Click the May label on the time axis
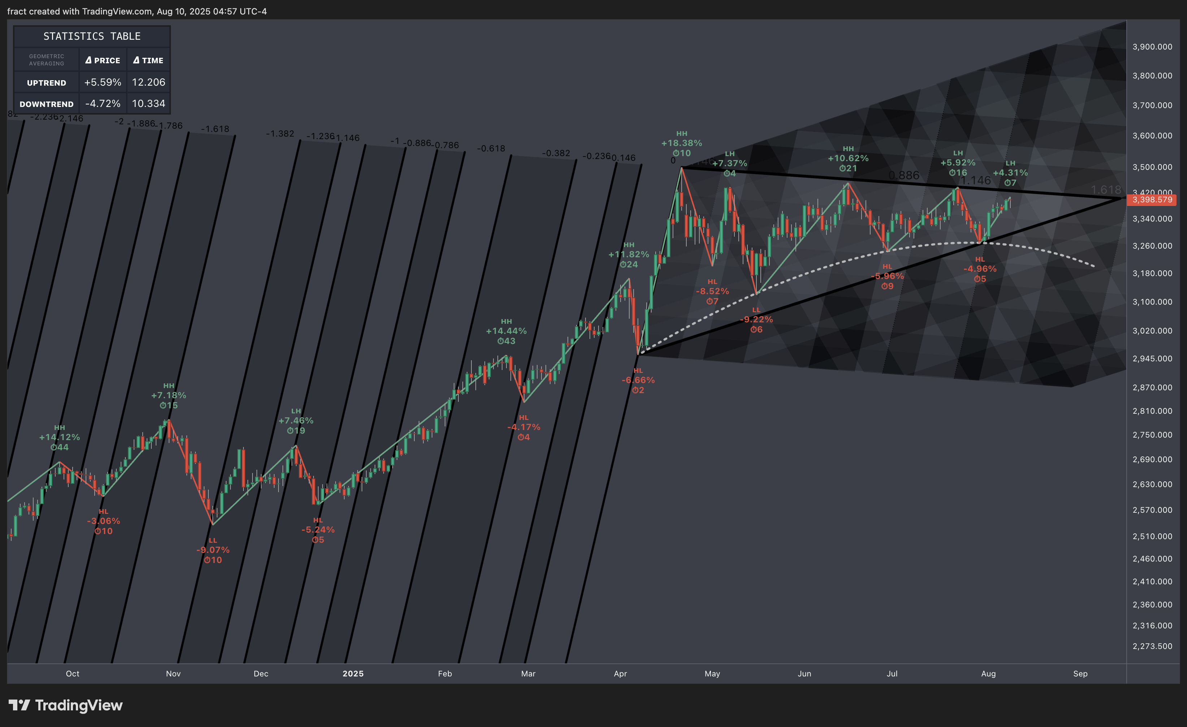 [x=712, y=674]
